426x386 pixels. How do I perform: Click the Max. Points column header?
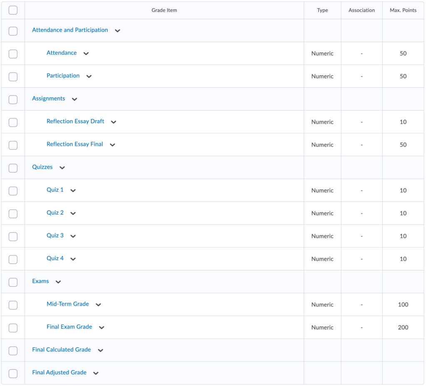pos(403,10)
